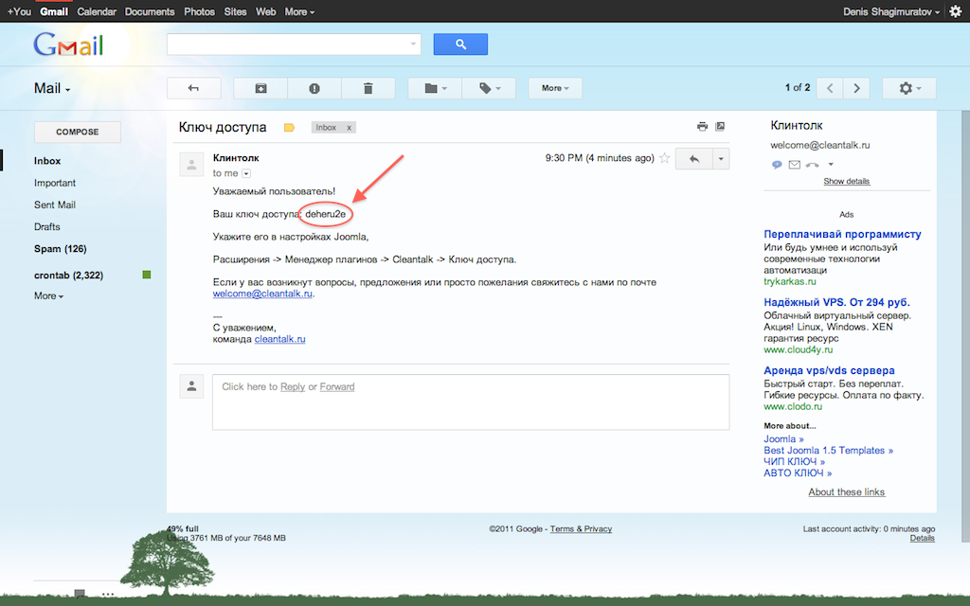Open Calendar from the top Google bar
The width and height of the screenshot is (970, 606).
click(x=97, y=11)
